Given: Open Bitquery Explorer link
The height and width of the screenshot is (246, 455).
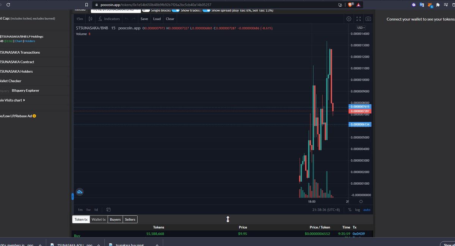Looking at the screenshot, I should 25,90.
